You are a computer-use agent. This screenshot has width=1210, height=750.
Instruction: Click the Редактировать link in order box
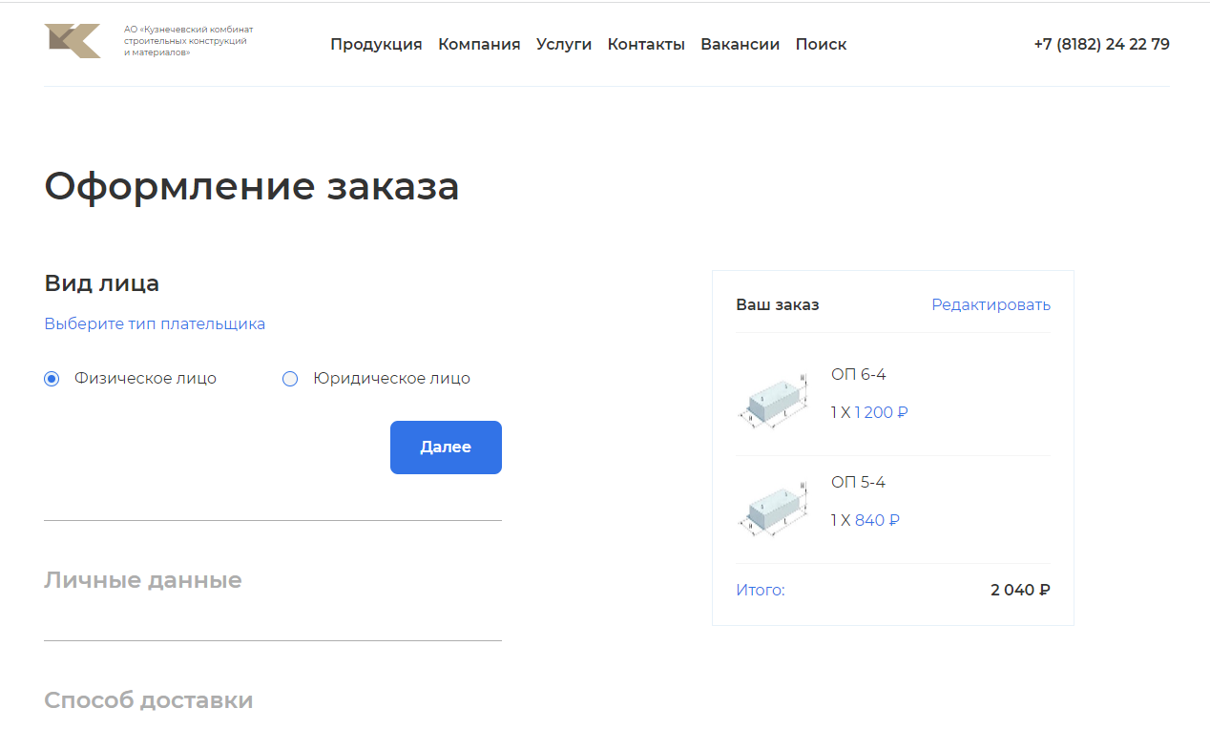coord(991,305)
